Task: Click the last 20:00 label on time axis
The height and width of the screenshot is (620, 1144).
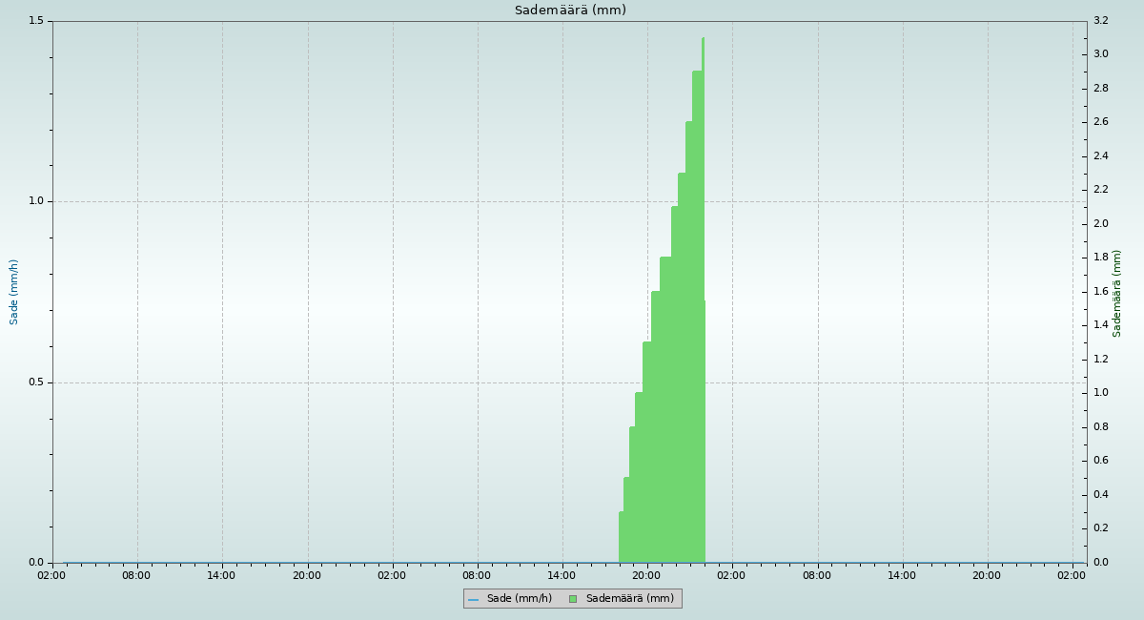Action: click(x=987, y=575)
